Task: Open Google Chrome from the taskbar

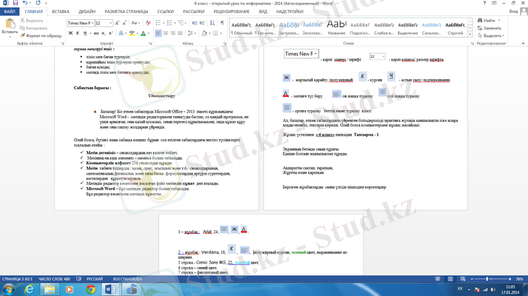Action: (91, 289)
